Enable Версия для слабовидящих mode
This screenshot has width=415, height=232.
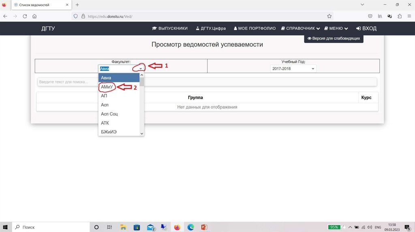(334, 38)
